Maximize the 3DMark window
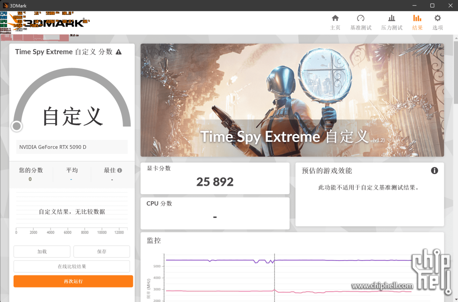Screen dimensions: 458x302 [432, 6]
